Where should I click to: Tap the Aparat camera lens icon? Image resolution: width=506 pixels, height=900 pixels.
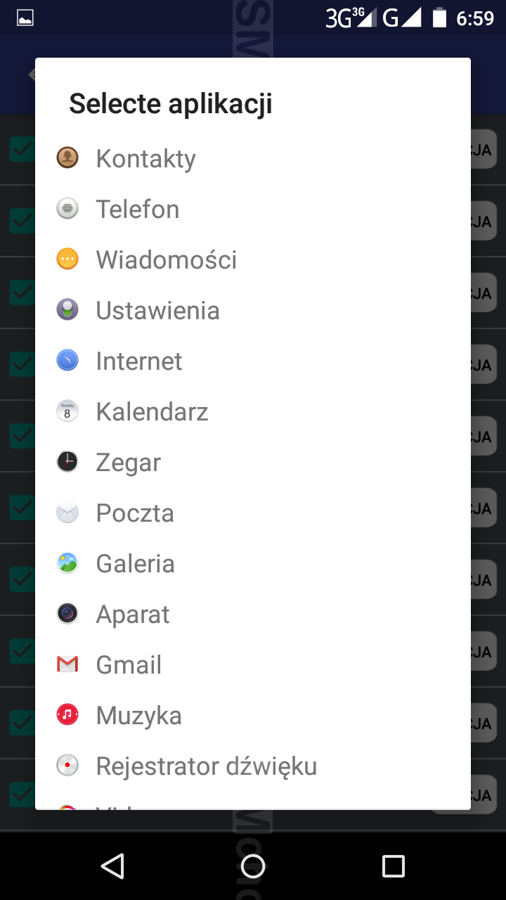tap(67, 614)
